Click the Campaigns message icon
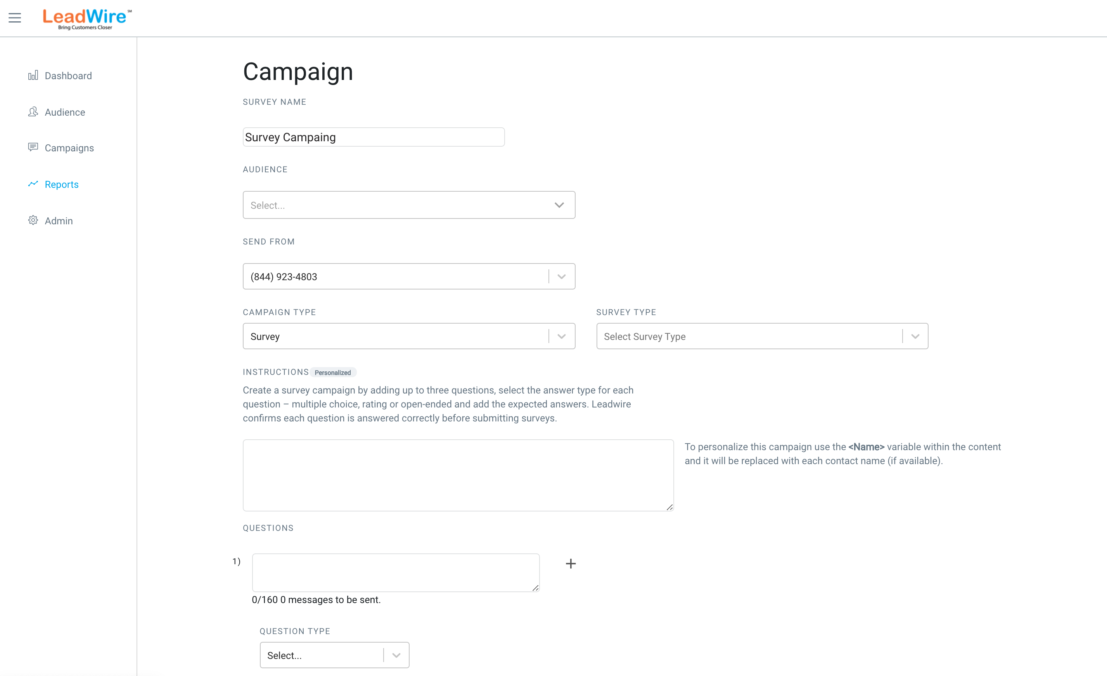This screenshot has width=1107, height=676. coord(33,147)
